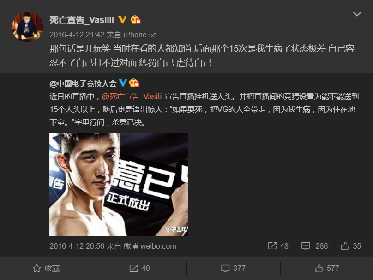Click 中国电子竞技大会 membership crown badge

134,83
